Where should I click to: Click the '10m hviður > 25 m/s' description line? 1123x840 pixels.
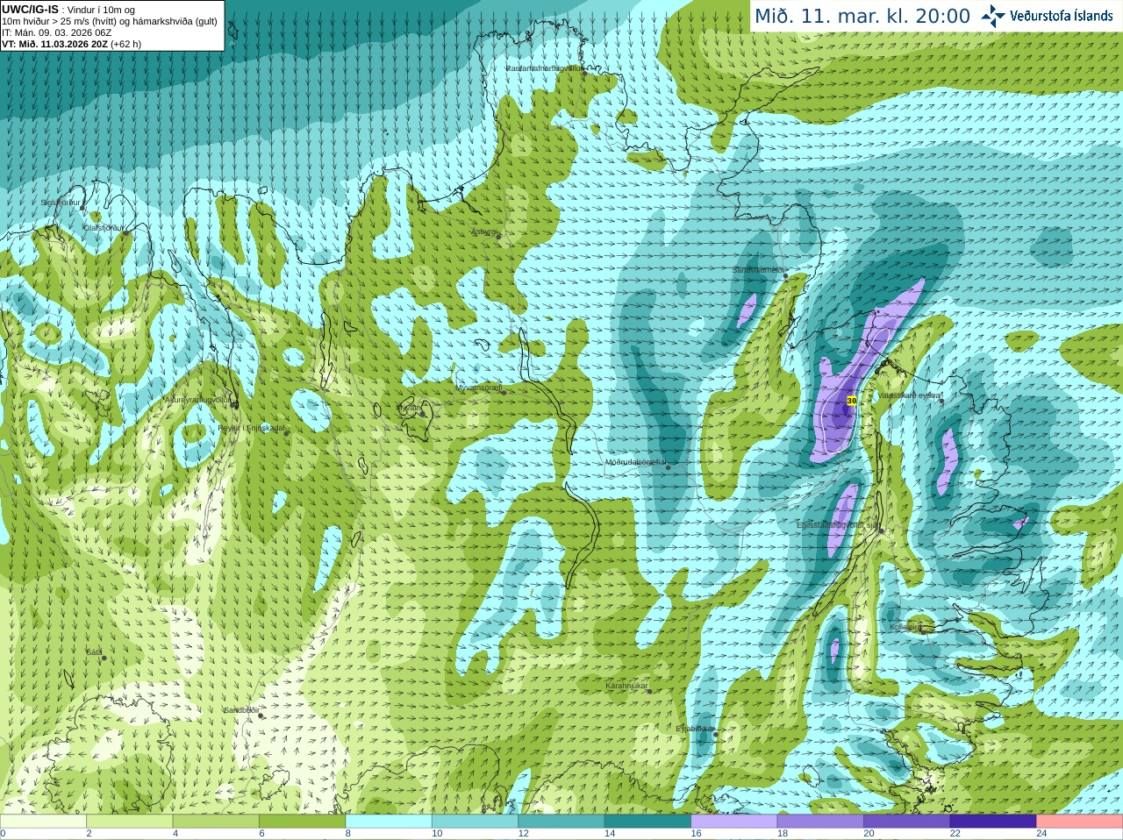point(110,21)
